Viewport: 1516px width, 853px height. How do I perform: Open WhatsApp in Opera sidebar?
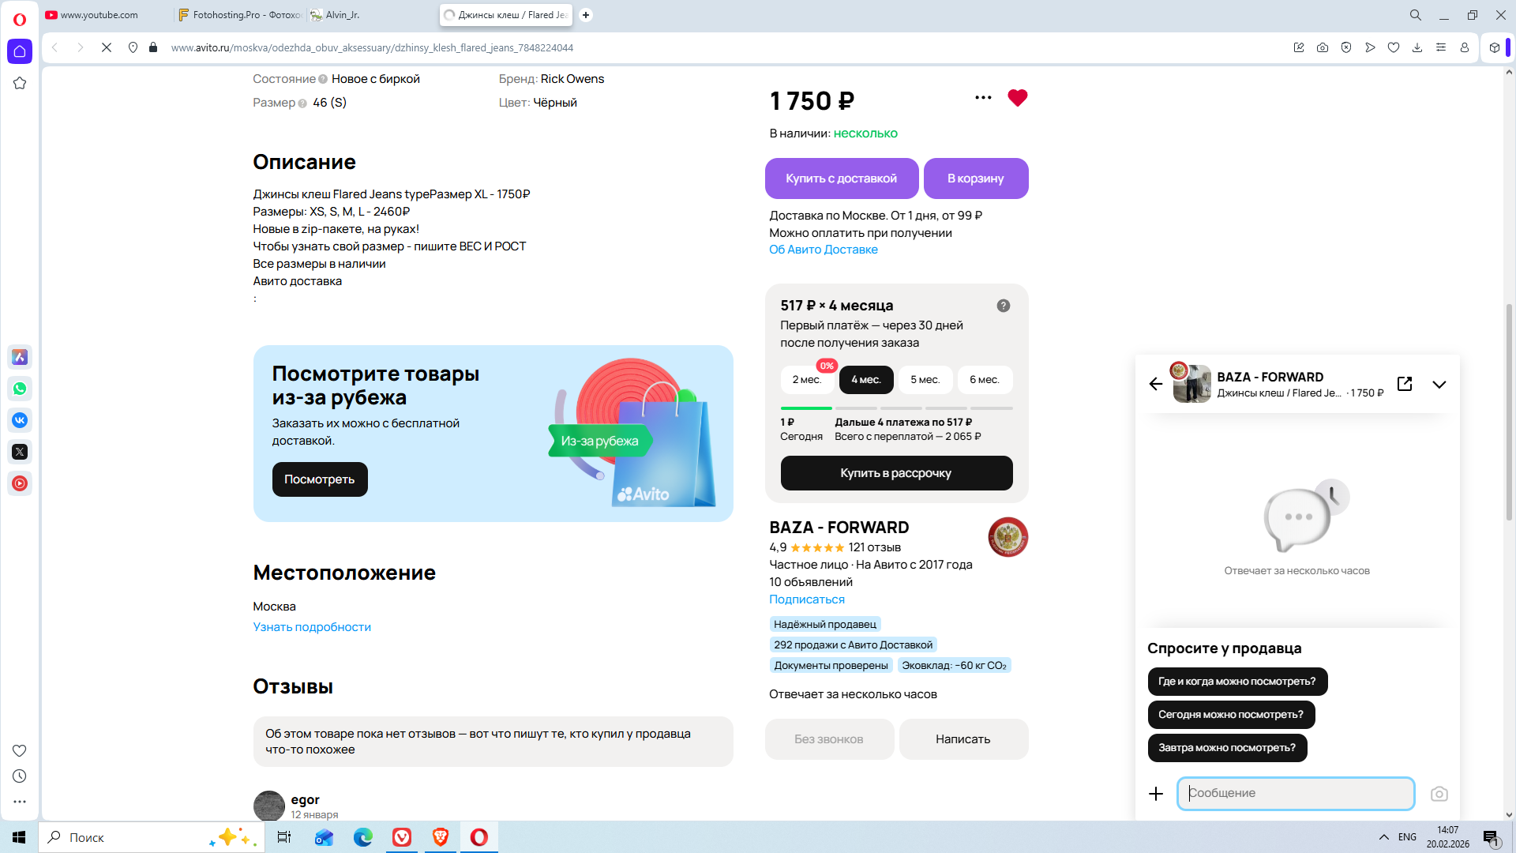(20, 389)
